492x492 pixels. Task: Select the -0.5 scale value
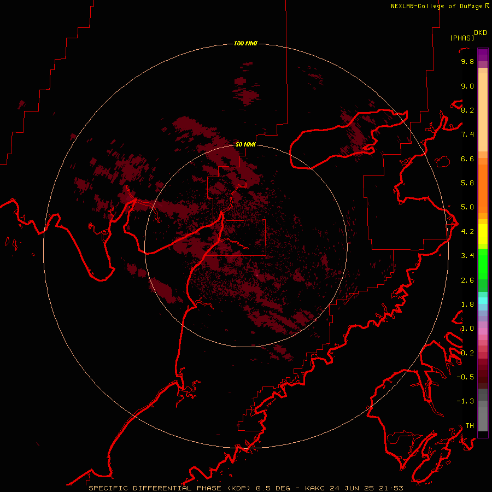[465, 377]
